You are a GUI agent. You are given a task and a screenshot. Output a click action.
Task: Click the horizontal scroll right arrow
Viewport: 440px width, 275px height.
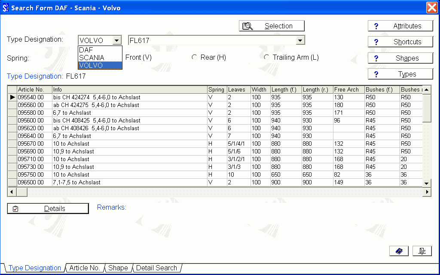click(427, 192)
